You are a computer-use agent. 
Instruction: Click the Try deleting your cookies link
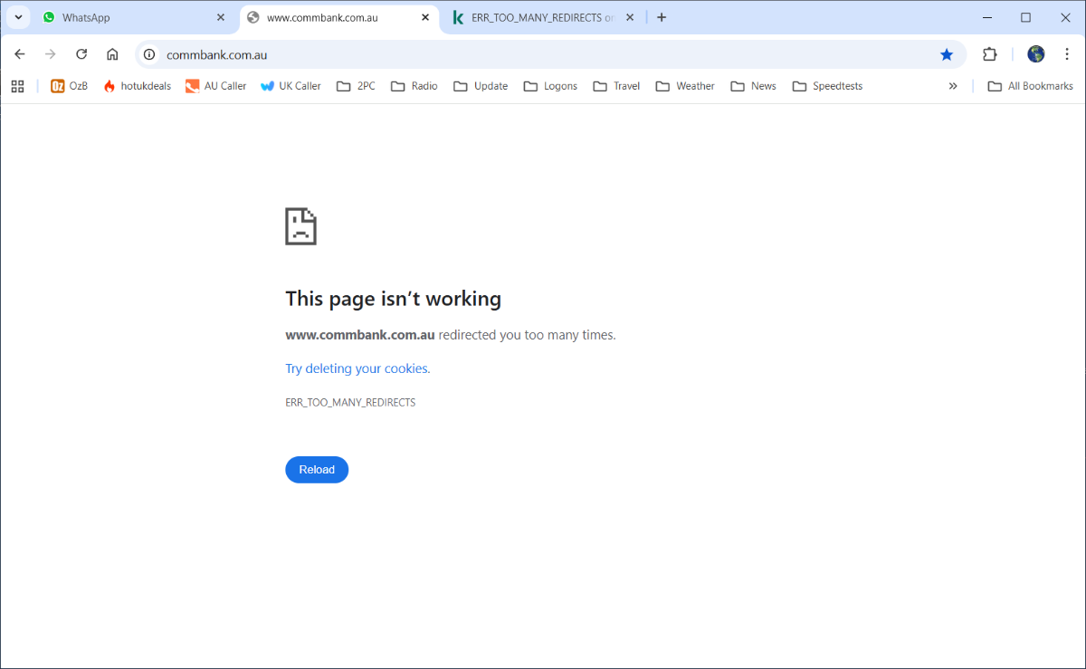357,368
